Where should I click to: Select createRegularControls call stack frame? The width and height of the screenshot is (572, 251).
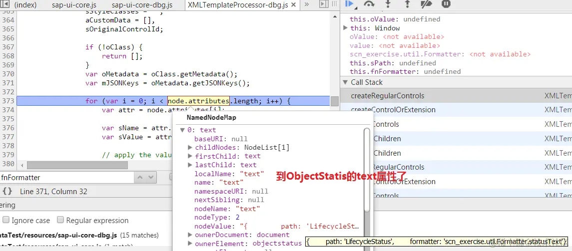point(456,96)
